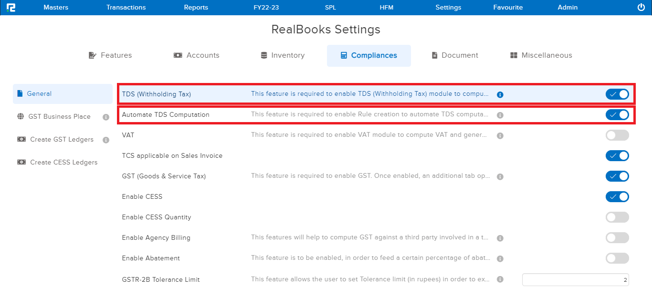This screenshot has height=298, width=652.
Task: Click the globe icon beside GST Business Place
Action: click(x=21, y=116)
